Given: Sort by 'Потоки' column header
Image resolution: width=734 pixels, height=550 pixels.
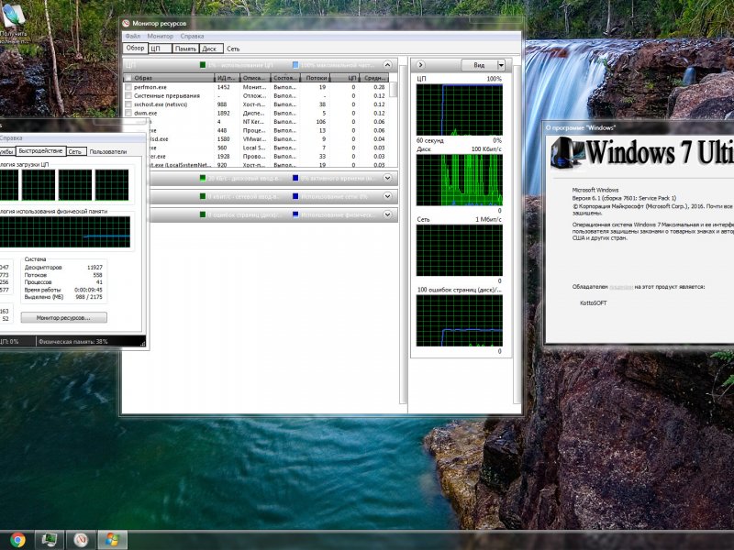Looking at the screenshot, I should [316, 78].
